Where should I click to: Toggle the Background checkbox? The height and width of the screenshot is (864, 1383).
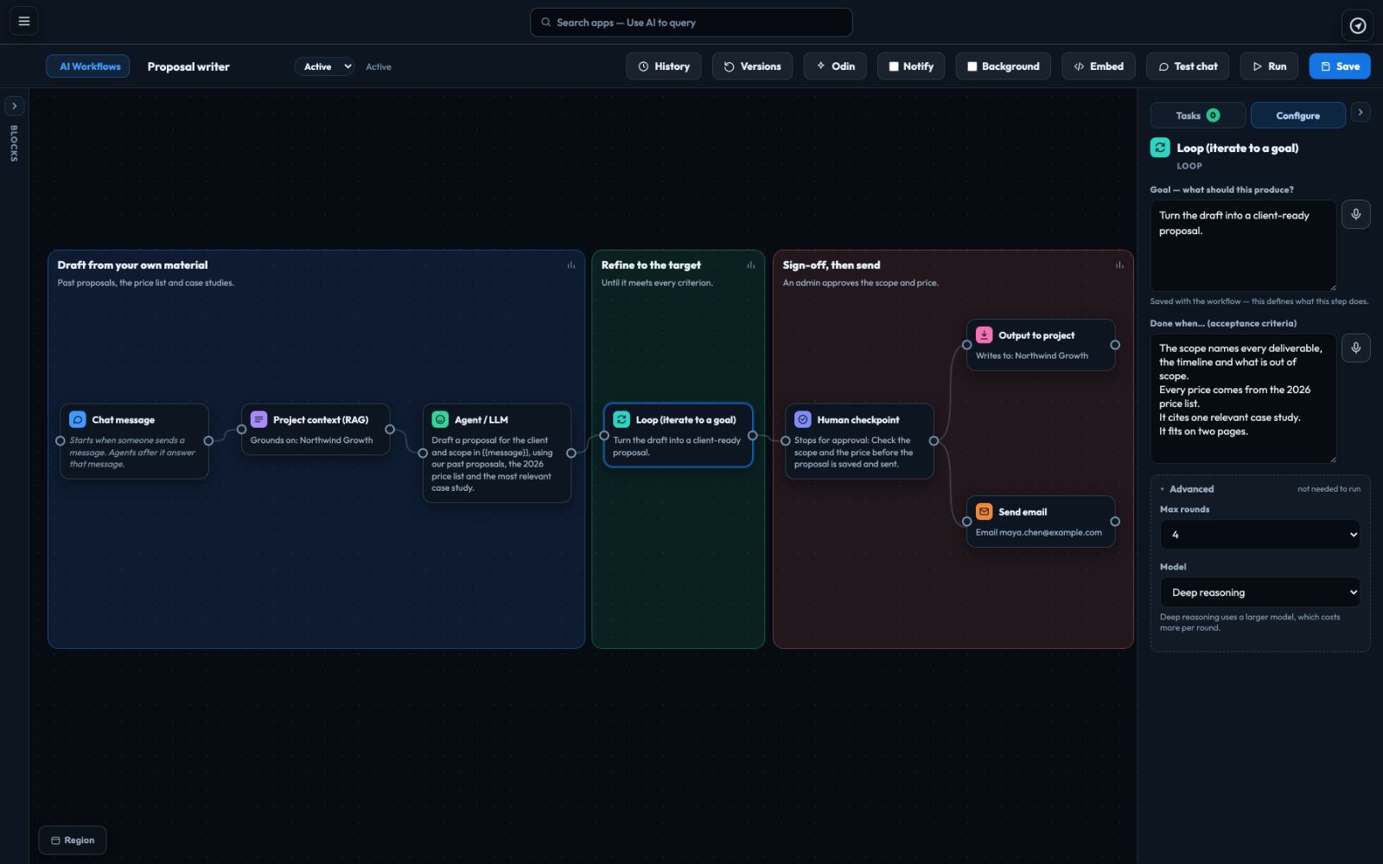(x=972, y=67)
